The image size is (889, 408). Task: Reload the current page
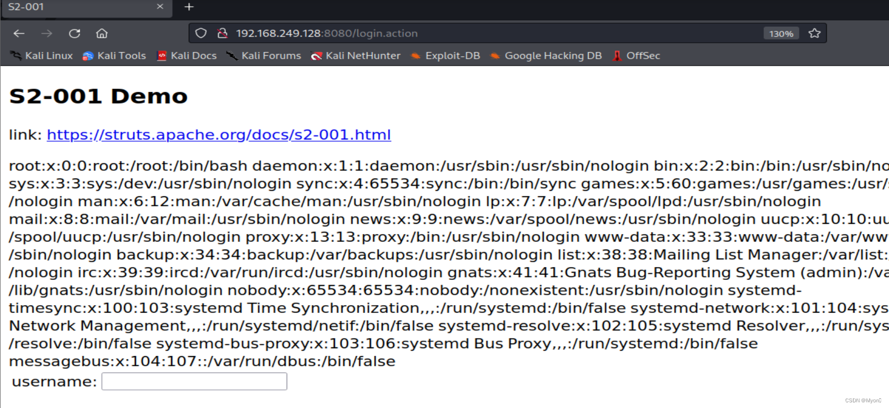coord(75,33)
